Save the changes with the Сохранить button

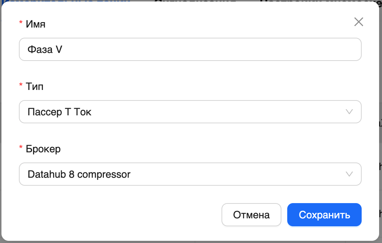click(x=324, y=215)
